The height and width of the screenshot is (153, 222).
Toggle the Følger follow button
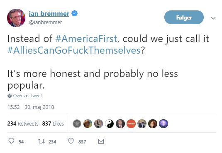point(184,17)
